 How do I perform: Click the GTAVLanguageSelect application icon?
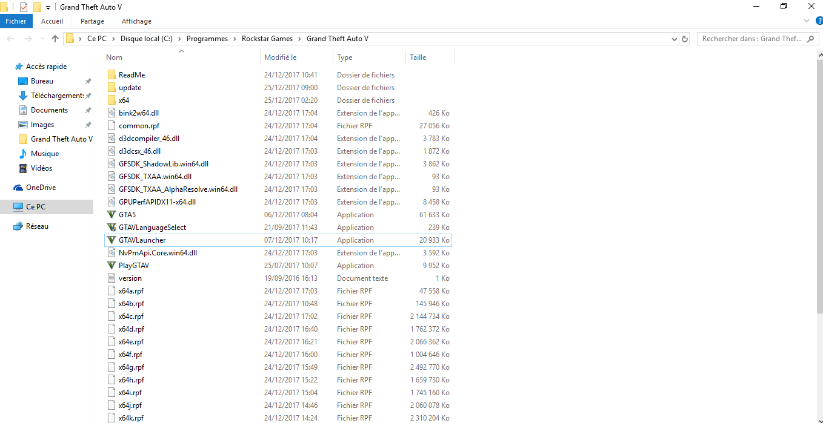(111, 228)
